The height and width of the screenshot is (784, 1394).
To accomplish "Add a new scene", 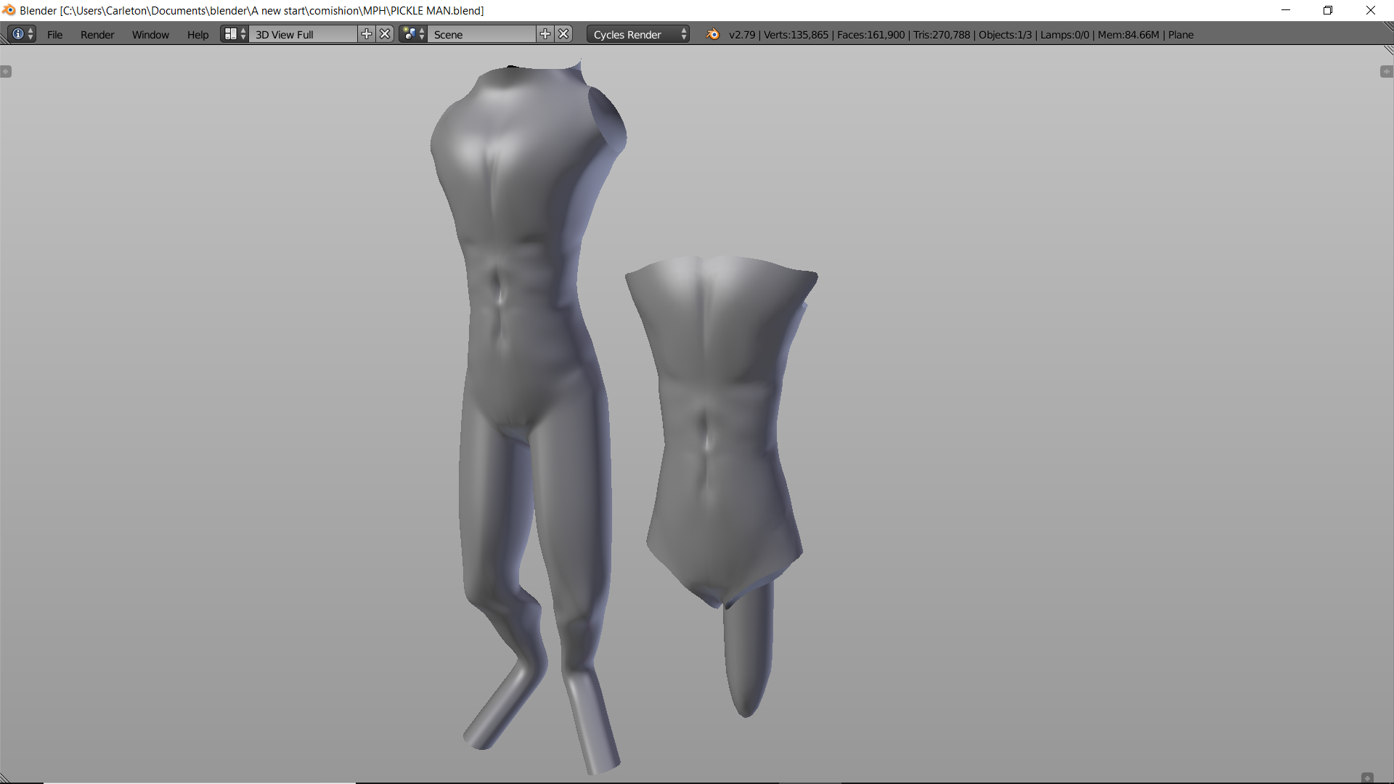I will (x=545, y=34).
